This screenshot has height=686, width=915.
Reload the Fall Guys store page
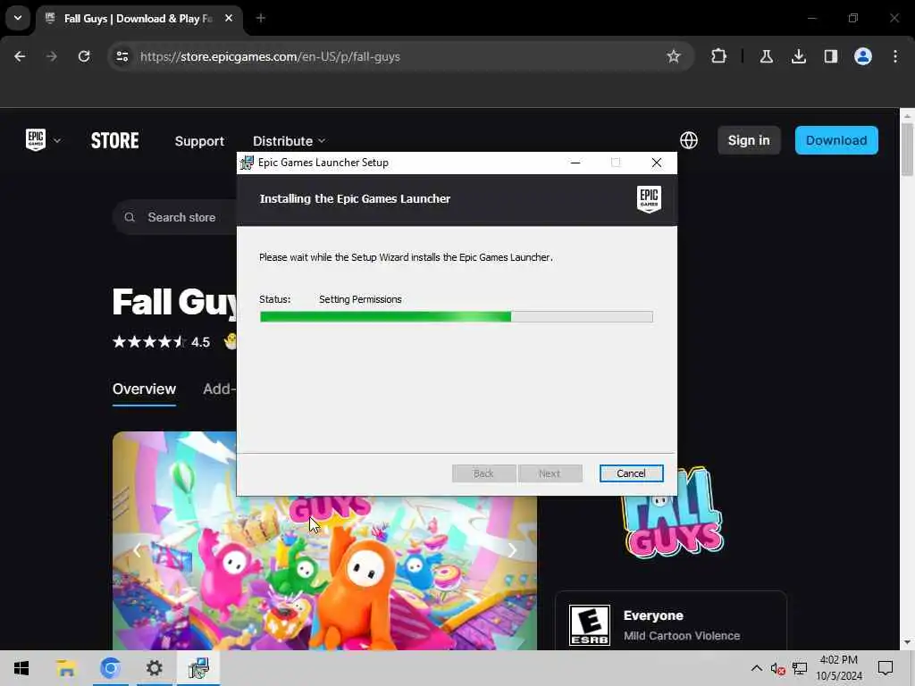click(x=84, y=56)
